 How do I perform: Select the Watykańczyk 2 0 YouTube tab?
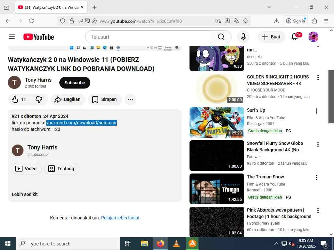[51, 7]
